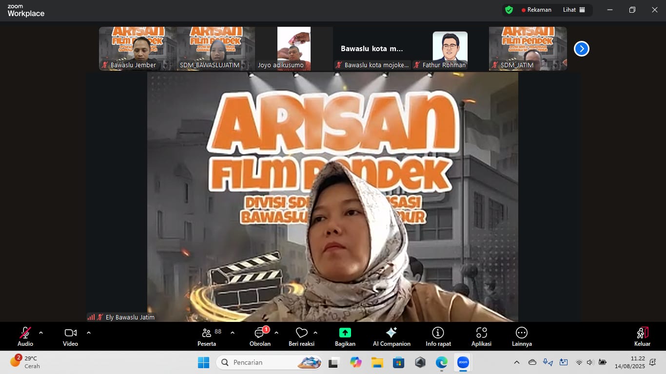The height and width of the screenshot is (374, 666).
Task: Expand video options via Video chevron
Action: pyautogui.click(x=89, y=333)
